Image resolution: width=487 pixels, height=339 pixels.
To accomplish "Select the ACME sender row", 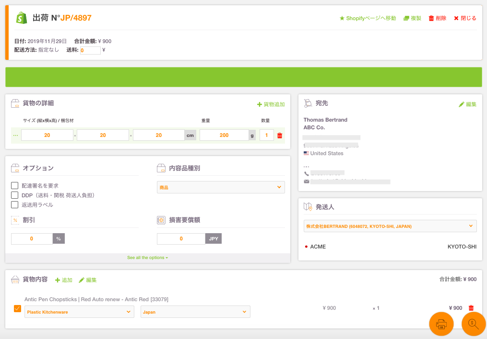I will tap(390, 247).
